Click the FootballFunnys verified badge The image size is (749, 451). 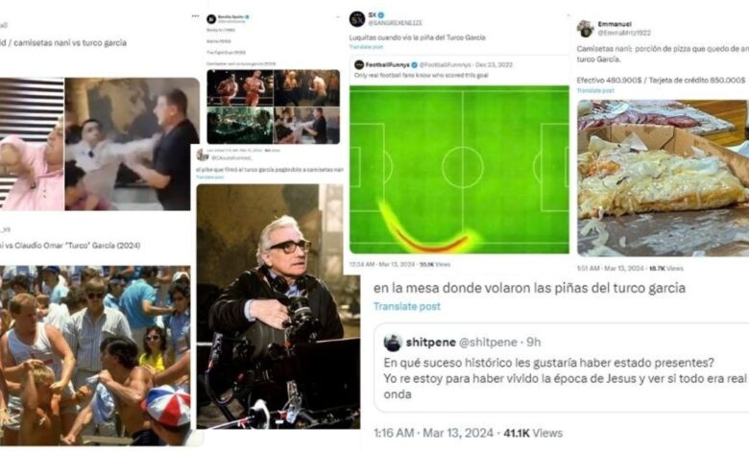[x=414, y=65]
